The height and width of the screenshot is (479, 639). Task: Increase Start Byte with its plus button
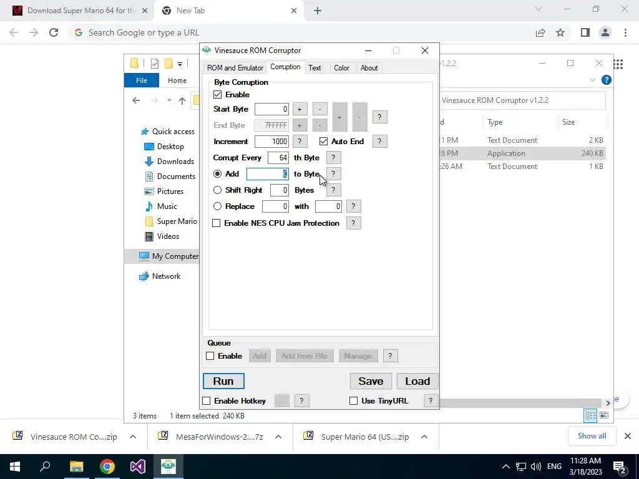300,109
